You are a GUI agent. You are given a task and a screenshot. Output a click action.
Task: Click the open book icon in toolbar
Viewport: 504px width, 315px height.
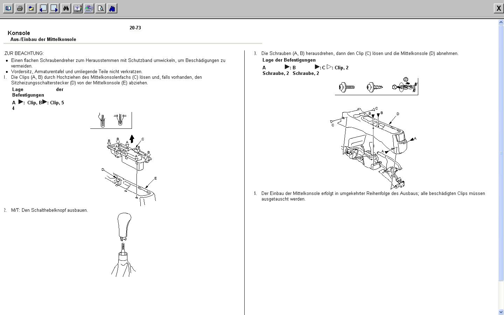tap(8, 8)
